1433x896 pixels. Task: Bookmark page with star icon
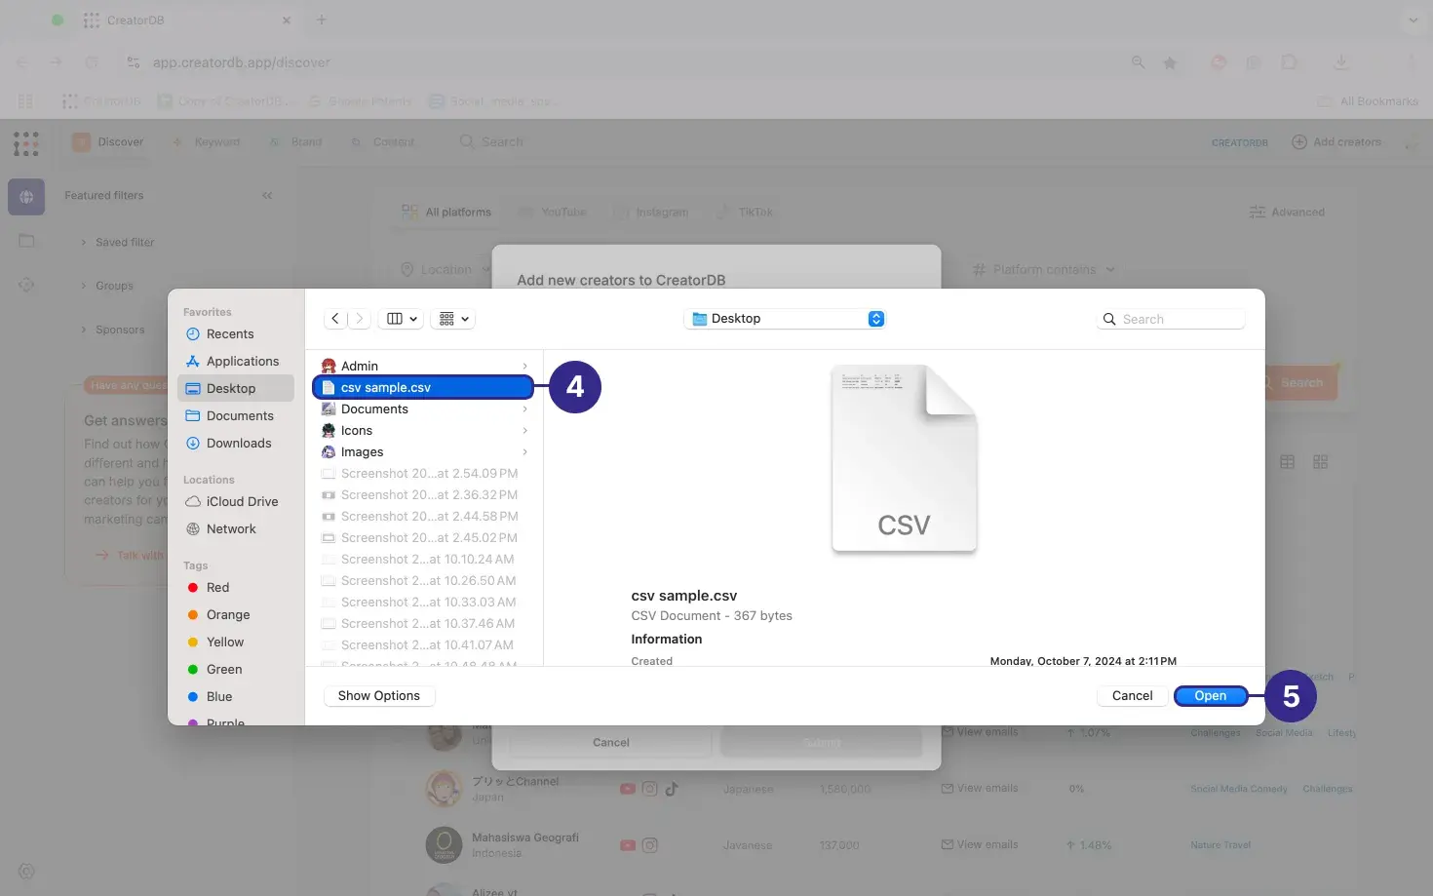pos(1170,62)
